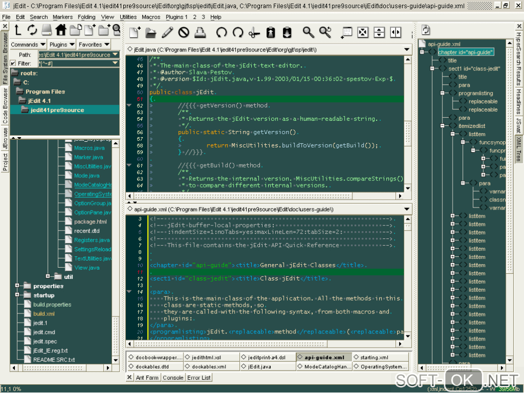Open the Folding menu
The height and width of the screenshot is (393, 524).
pyautogui.click(x=86, y=17)
